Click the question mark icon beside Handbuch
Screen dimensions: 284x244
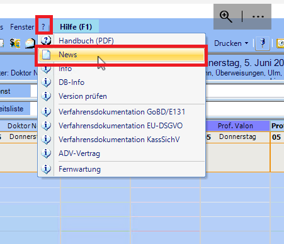pos(46,40)
